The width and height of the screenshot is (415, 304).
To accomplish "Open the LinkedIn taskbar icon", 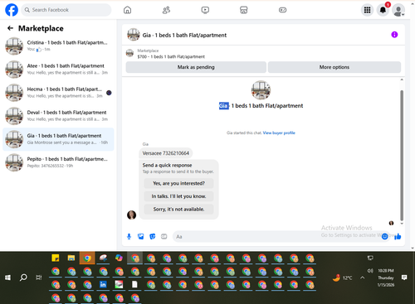I will coord(103,284).
